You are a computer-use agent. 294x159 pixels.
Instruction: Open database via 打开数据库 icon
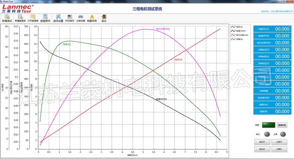click(x=33, y=17)
